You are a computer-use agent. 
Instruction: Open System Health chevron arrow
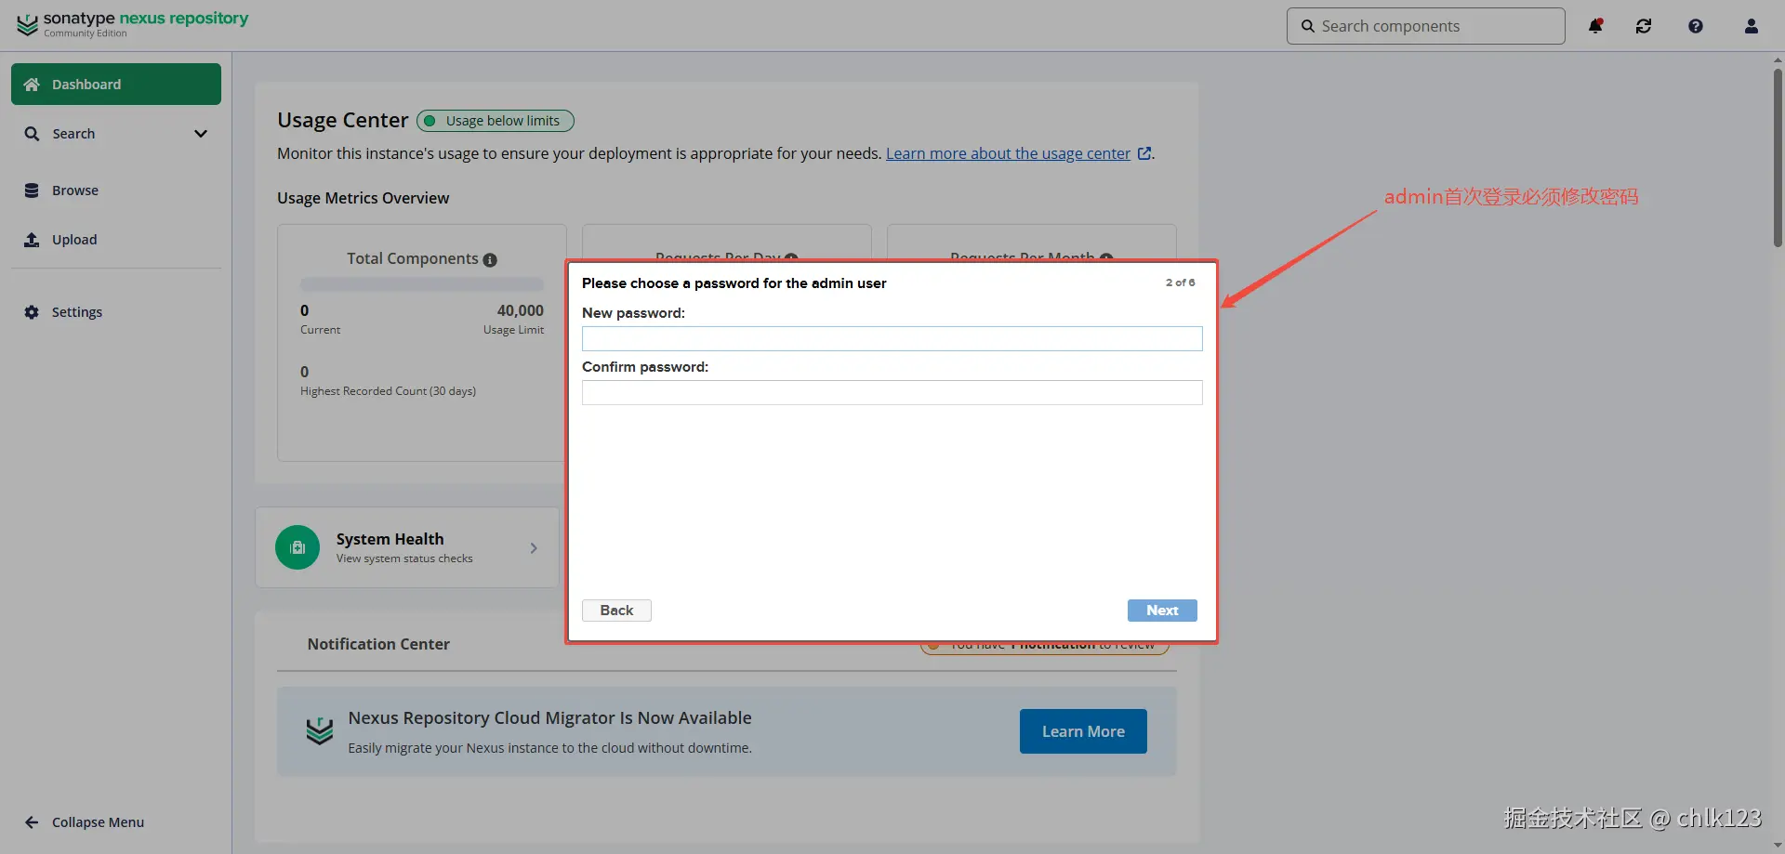click(534, 548)
